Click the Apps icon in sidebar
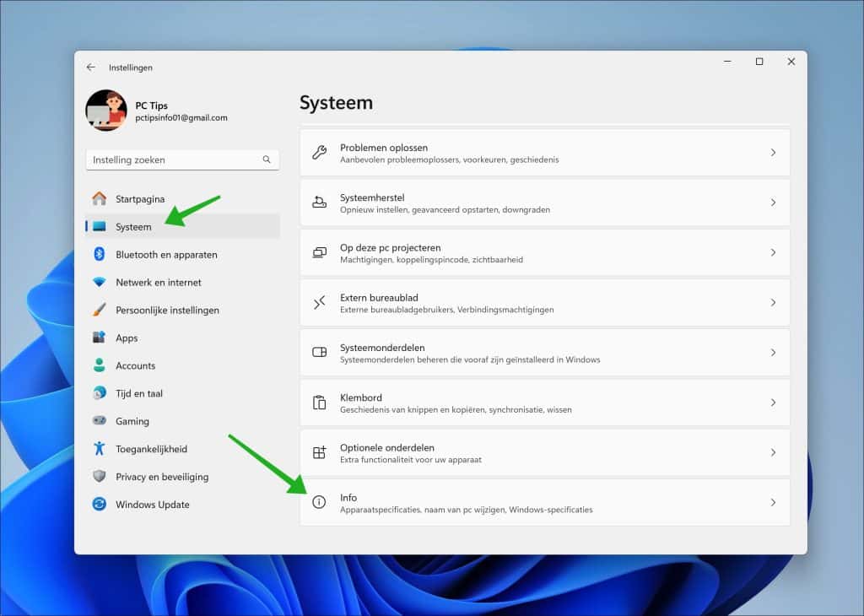The width and height of the screenshot is (864, 616). click(x=100, y=338)
